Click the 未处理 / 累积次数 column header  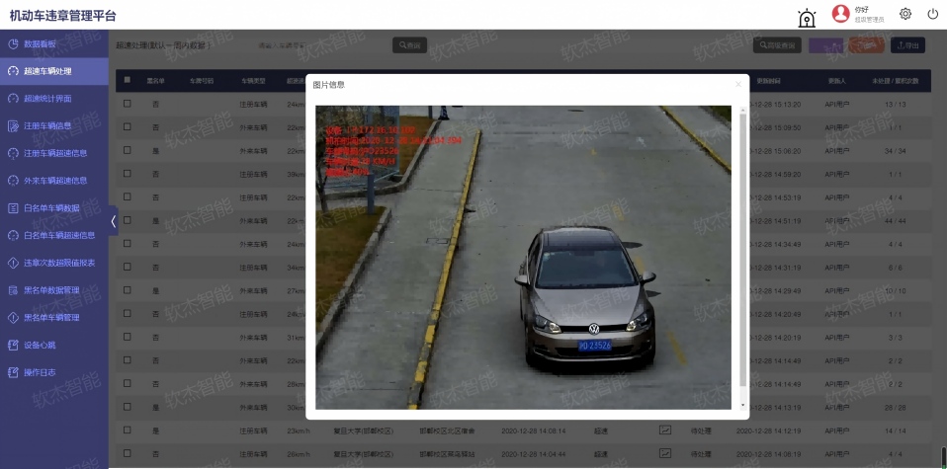(x=895, y=81)
